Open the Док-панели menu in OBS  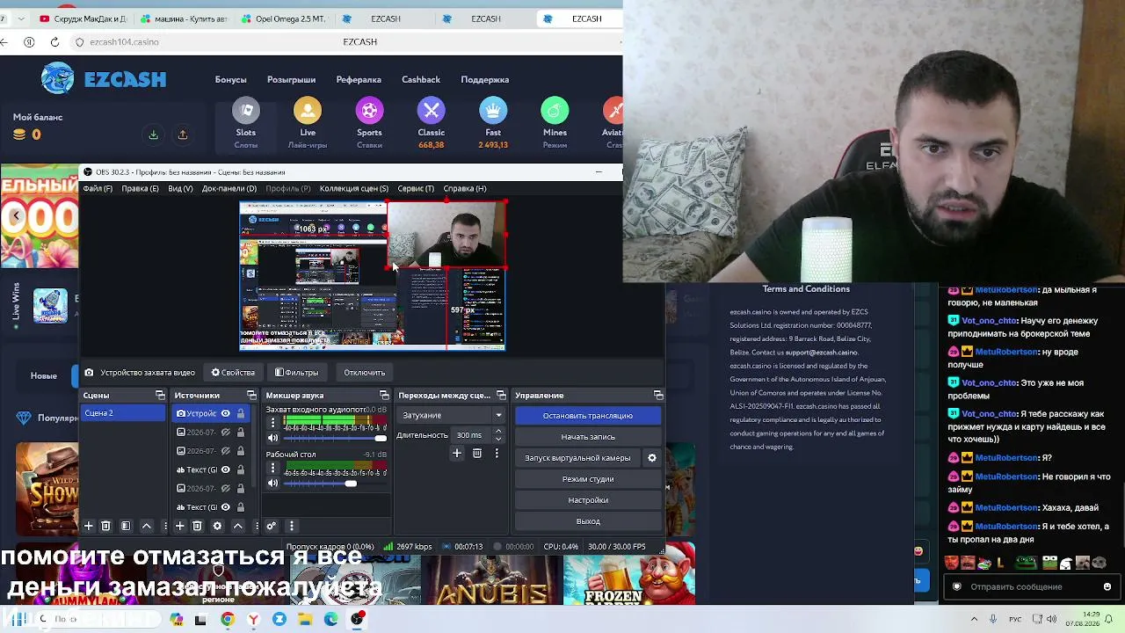coord(229,188)
